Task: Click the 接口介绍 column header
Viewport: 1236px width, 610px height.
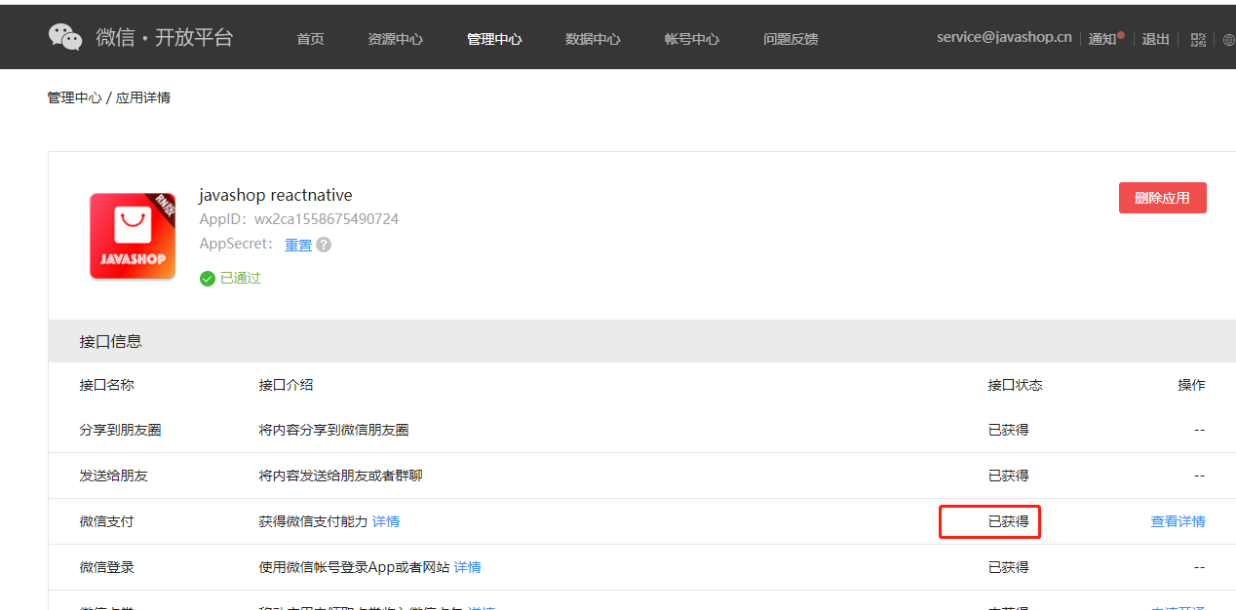Action: [286, 385]
